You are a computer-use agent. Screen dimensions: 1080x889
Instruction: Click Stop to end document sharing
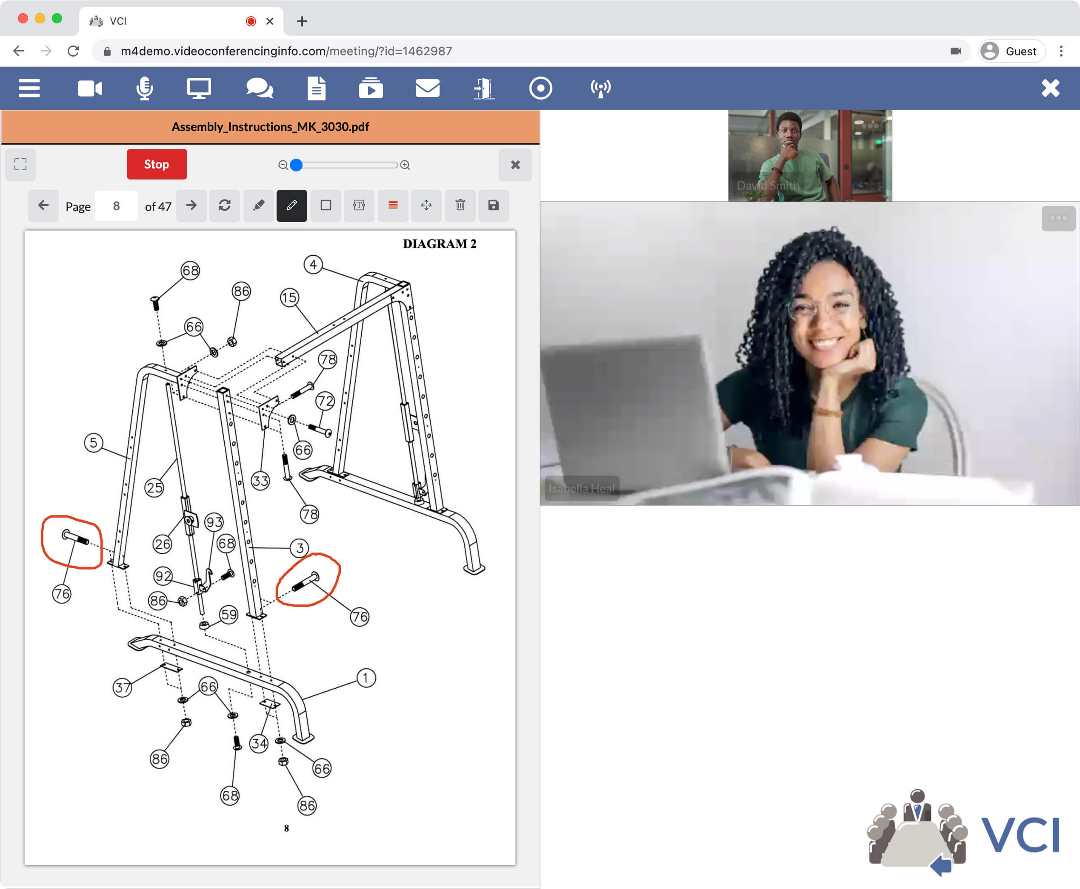(155, 164)
